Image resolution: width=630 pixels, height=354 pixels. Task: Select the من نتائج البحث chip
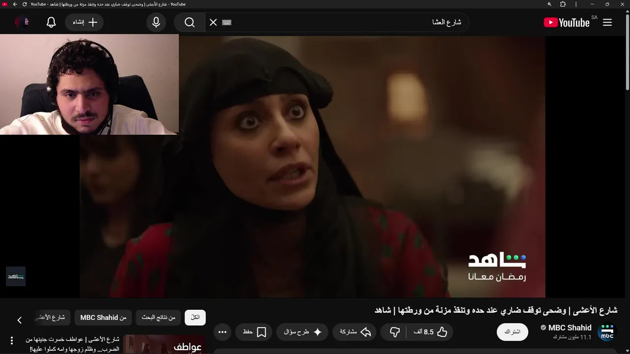coord(158,318)
